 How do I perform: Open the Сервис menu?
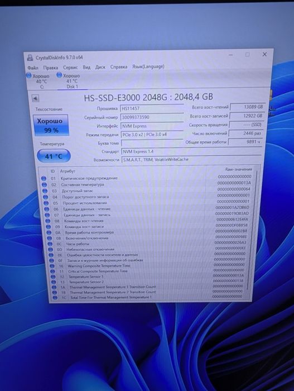70,68
